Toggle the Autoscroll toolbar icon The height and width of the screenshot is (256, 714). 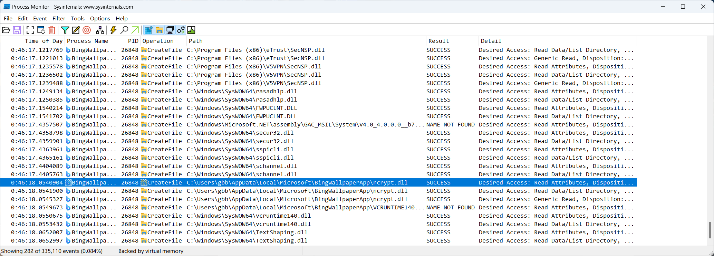[x=41, y=30]
